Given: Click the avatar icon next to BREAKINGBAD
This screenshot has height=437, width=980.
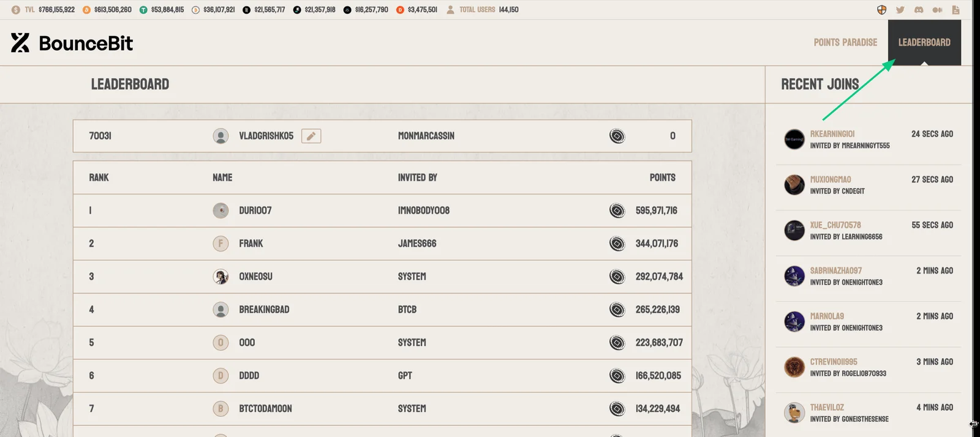Looking at the screenshot, I should (x=221, y=310).
